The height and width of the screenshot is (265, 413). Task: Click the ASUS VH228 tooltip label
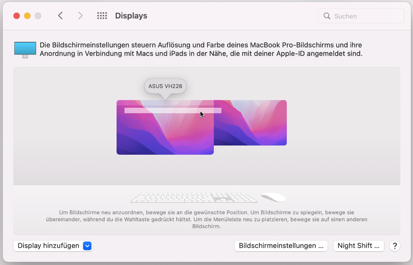click(x=165, y=86)
